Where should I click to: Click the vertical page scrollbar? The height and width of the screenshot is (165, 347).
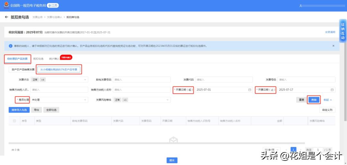click(345, 72)
